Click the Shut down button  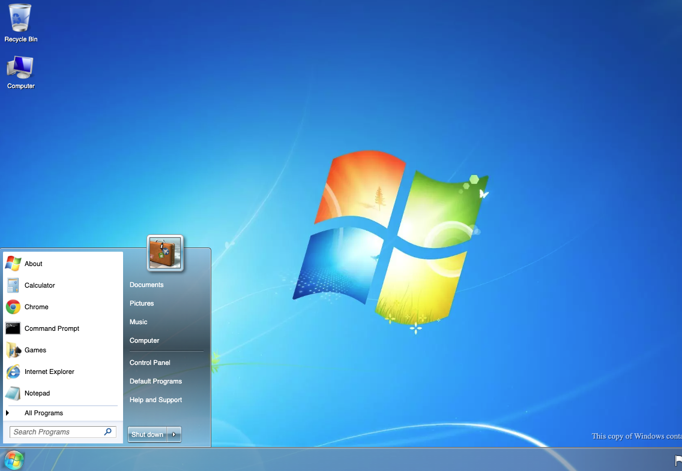point(148,434)
